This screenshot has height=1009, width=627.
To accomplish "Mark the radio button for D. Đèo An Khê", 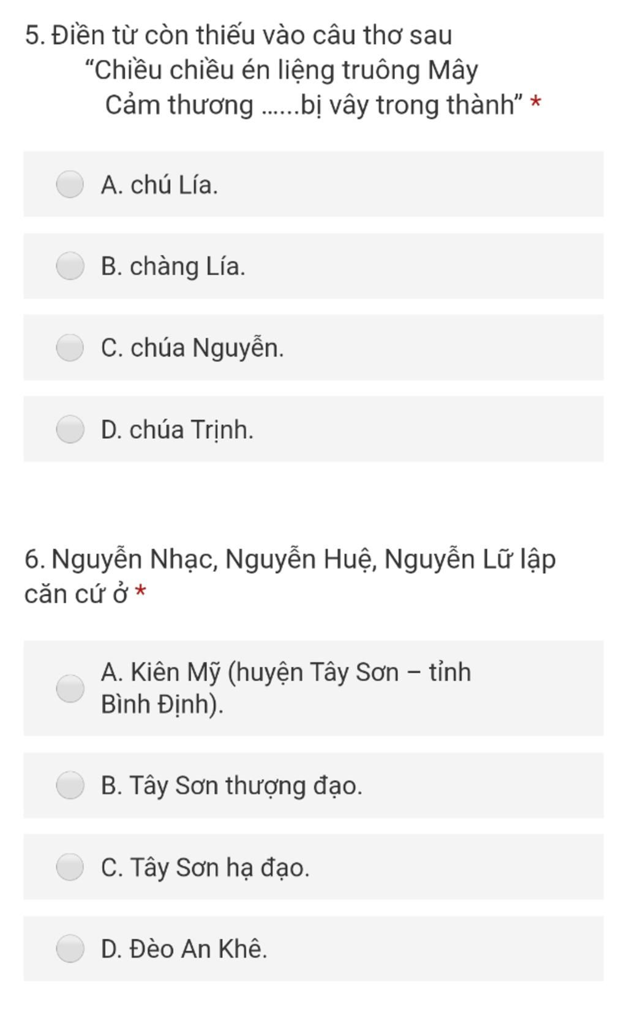I will [70, 949].
